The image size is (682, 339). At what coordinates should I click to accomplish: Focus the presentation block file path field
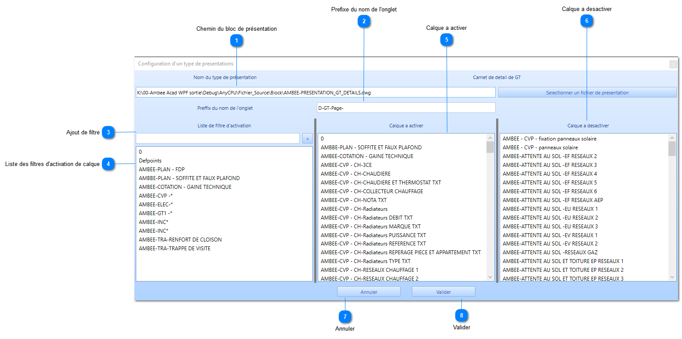click(x=316, y=92)
